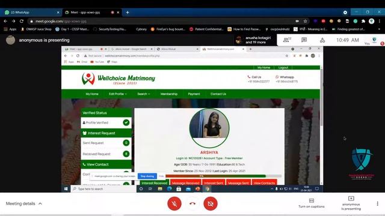Open anonymous is presenting control

[x=351, y=203]
